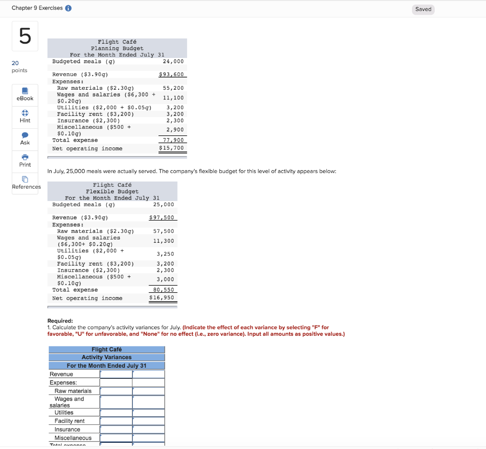
Task: Click the Facility rent amount input field
Action: (116, 421)
